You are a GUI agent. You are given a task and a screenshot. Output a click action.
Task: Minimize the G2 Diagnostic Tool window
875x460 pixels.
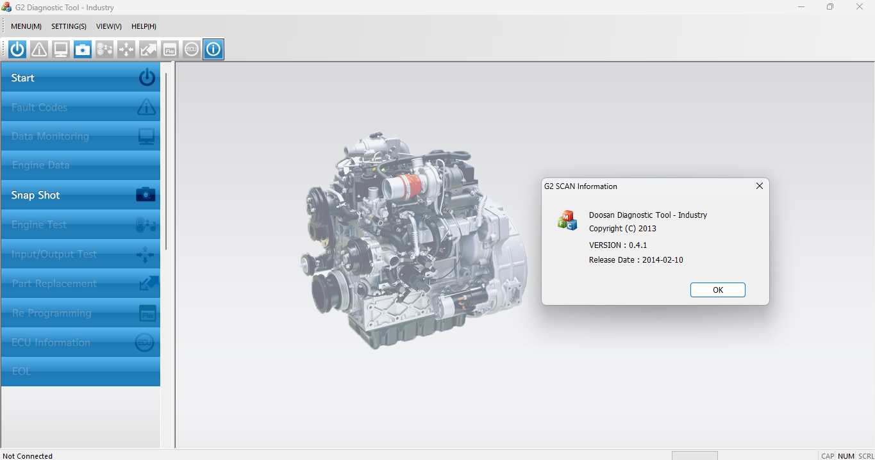pyautogui.click(x=801, y=7)
